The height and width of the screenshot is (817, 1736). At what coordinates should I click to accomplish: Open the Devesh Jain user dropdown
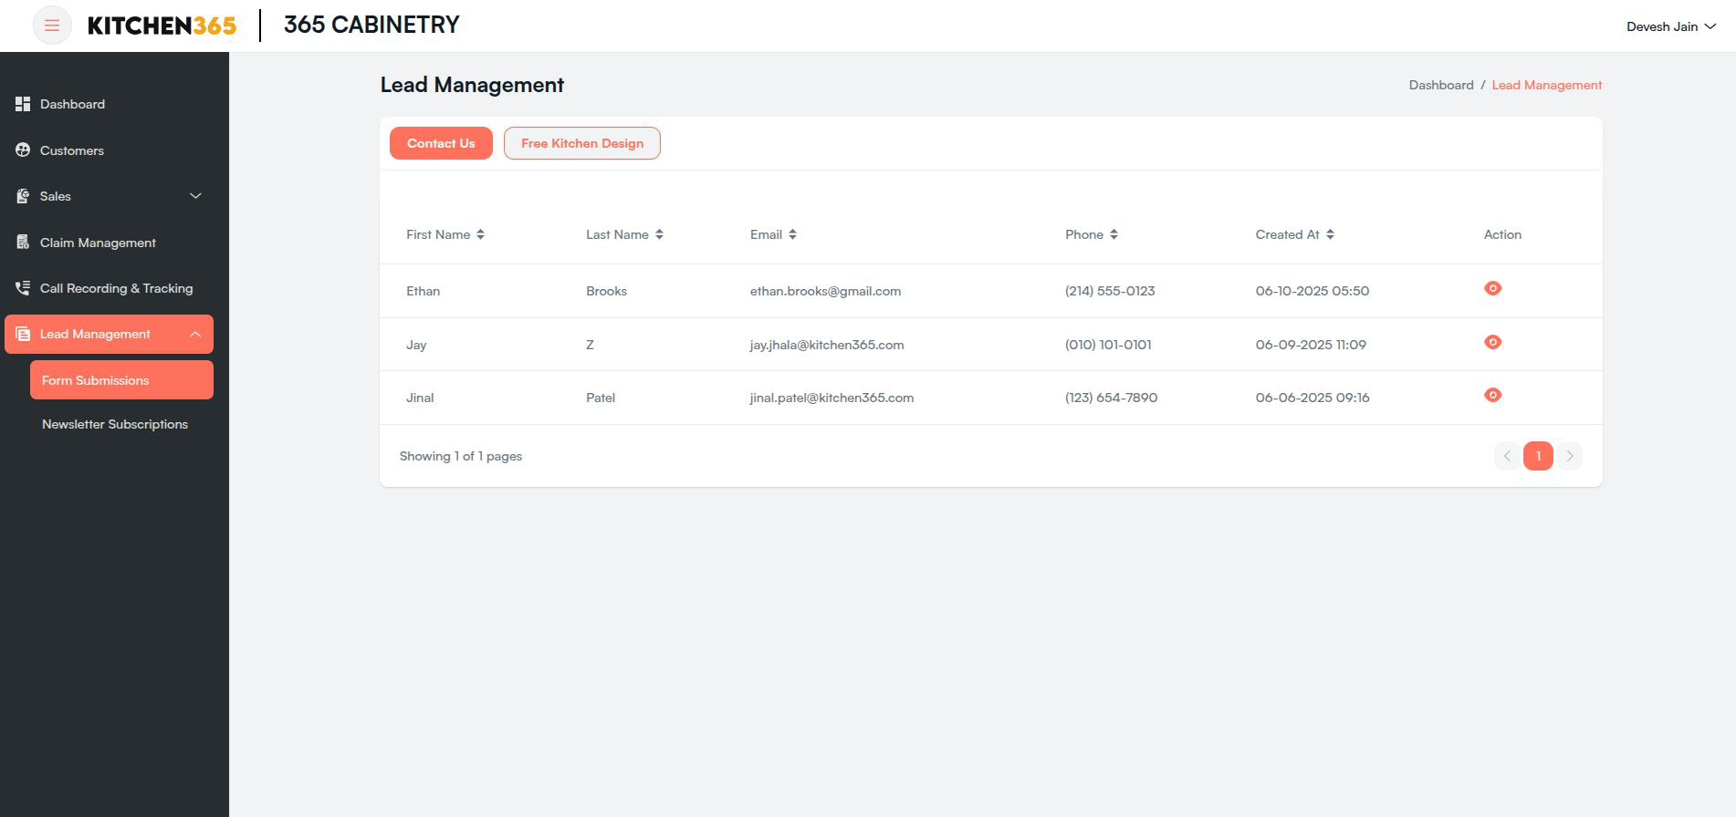1670,26
